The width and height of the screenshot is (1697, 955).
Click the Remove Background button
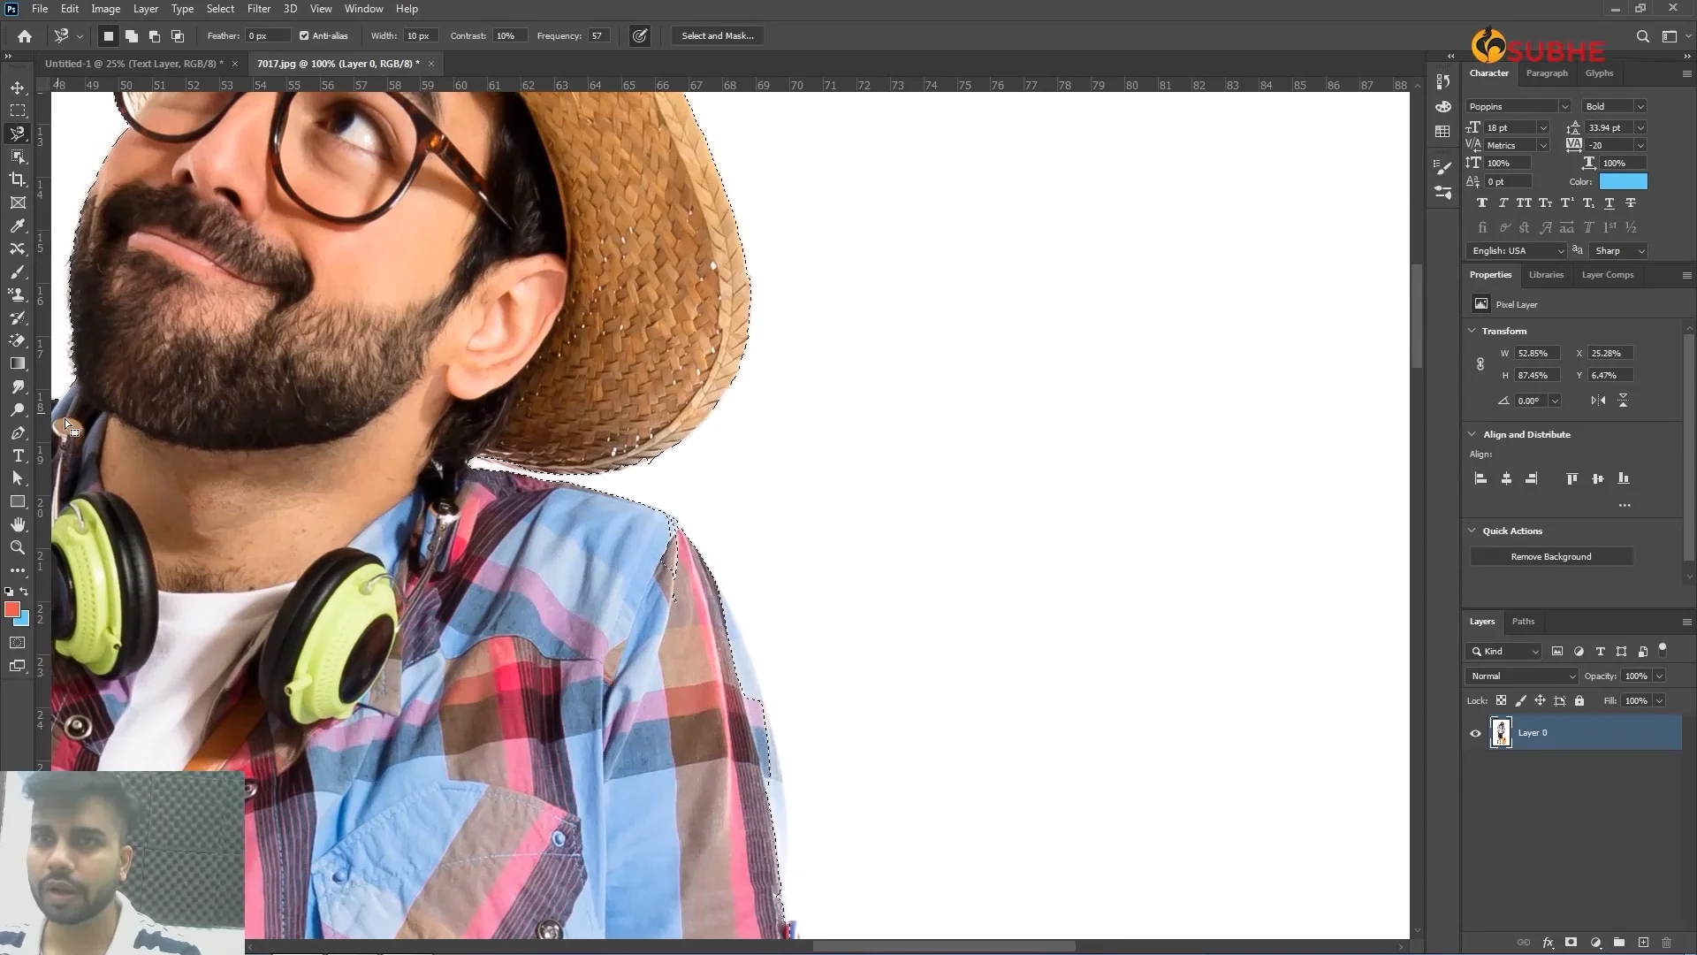[x=1551, y=556]
